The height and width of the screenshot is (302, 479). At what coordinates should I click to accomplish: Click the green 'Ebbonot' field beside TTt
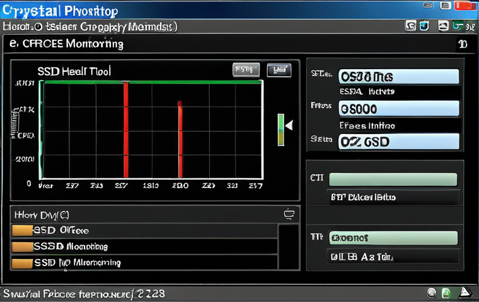coord(393,238)
